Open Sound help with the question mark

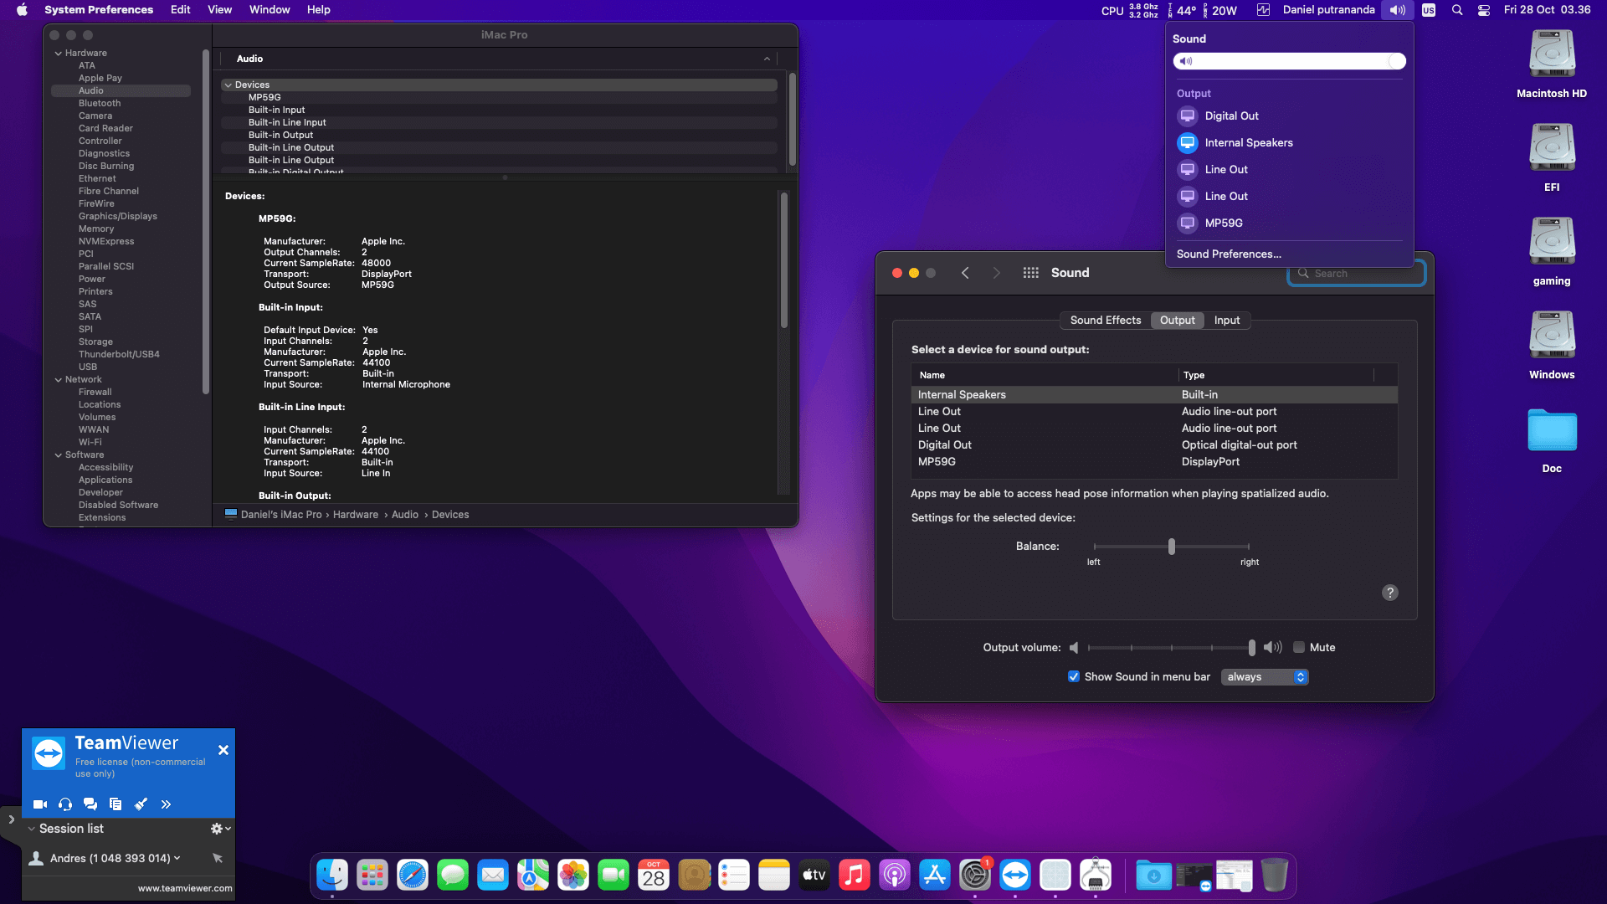point(1390,593)
